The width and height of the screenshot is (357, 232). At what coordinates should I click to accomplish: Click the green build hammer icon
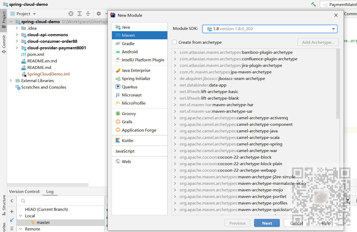click(x=313, y=4)
